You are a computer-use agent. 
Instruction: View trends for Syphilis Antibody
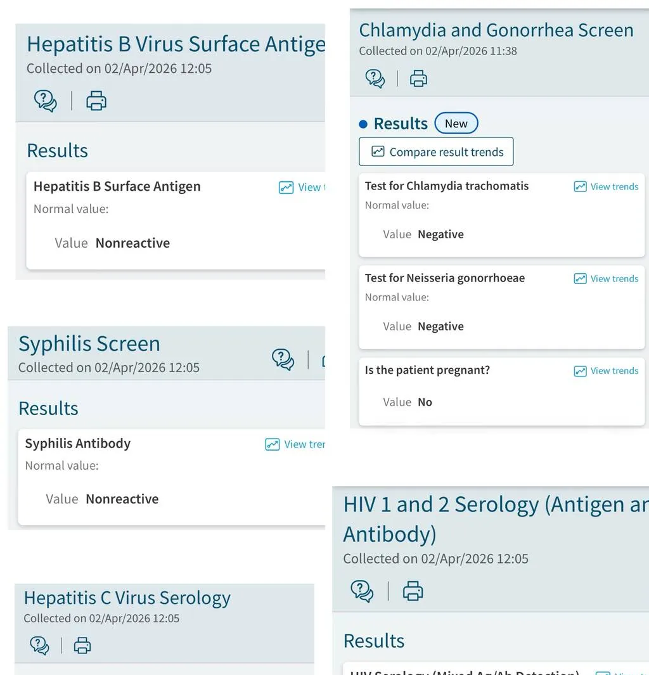295,444
